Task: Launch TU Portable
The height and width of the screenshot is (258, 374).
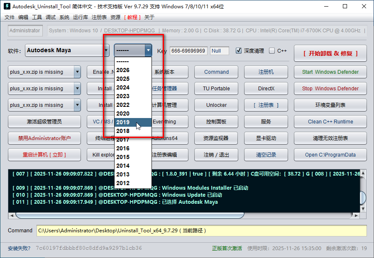Action: pos(216,89)
